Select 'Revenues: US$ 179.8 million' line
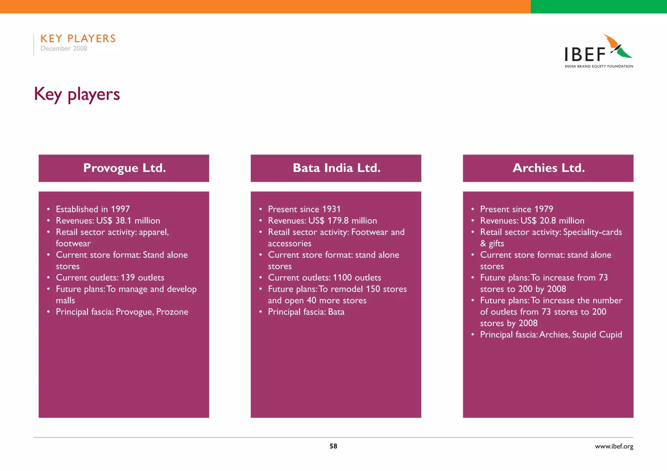The height and width of the screenshot is (471, 667). coord(322,221)
